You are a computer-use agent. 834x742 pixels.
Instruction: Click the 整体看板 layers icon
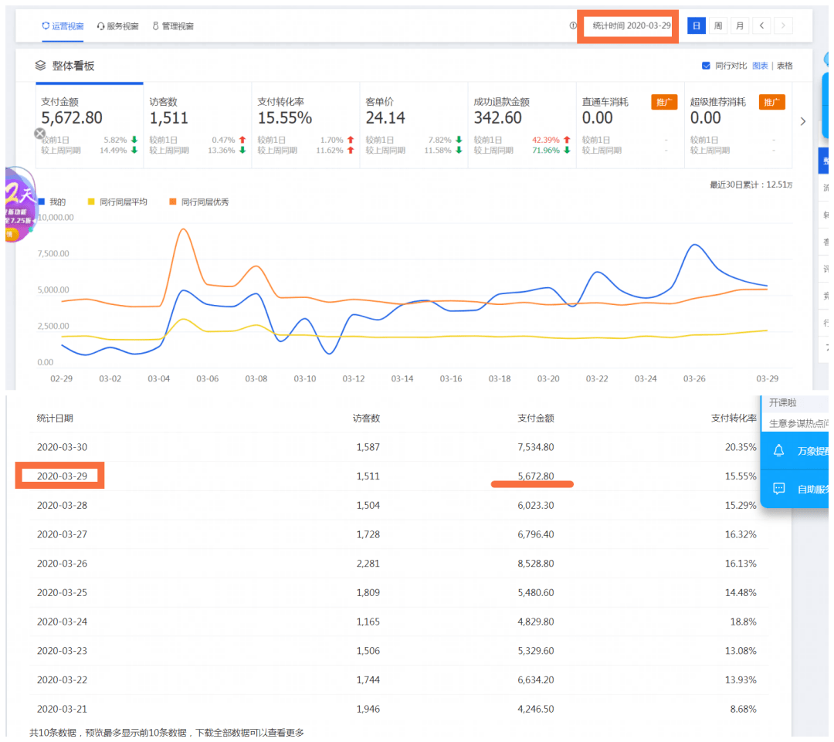pyautogui.click(x=41, y=66)
